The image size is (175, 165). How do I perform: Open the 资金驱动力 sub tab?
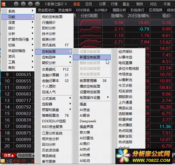46,10
